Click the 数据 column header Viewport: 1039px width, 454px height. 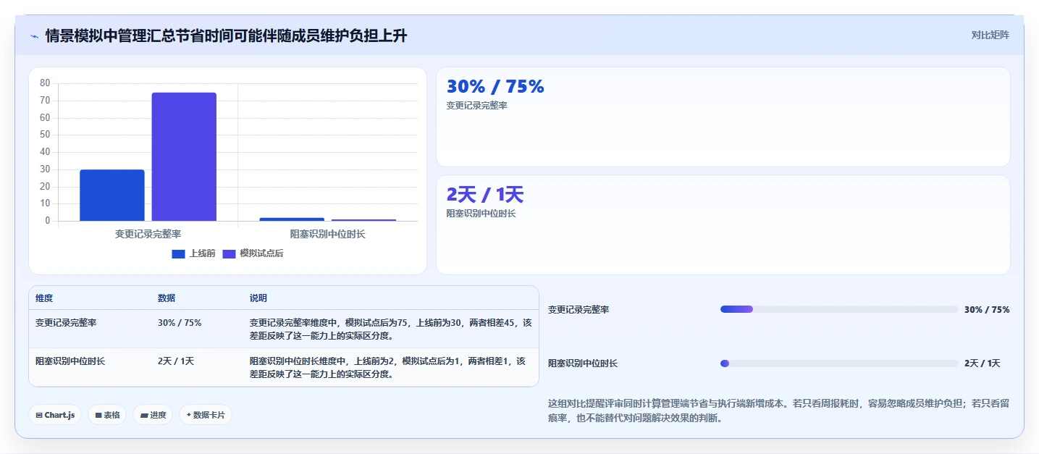coord(167,298)
